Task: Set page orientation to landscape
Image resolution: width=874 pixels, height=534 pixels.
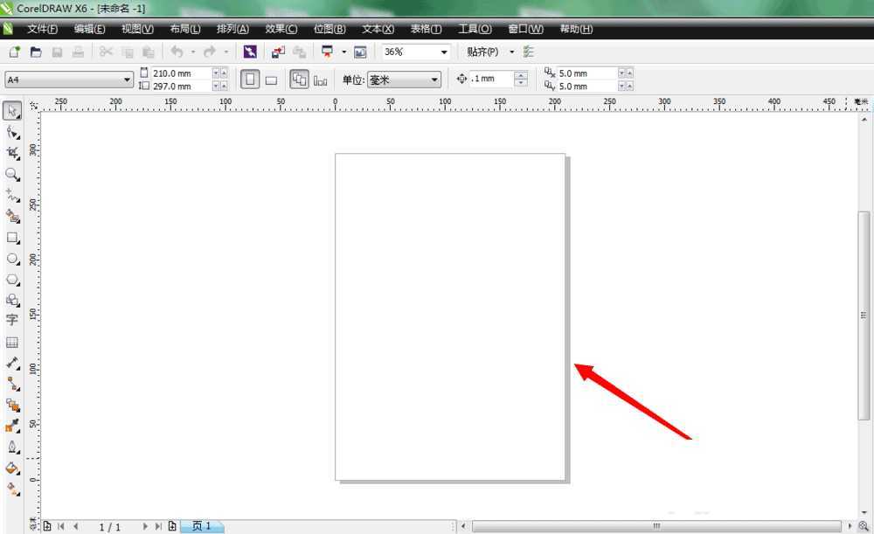Action: click(x=272, y=80)
